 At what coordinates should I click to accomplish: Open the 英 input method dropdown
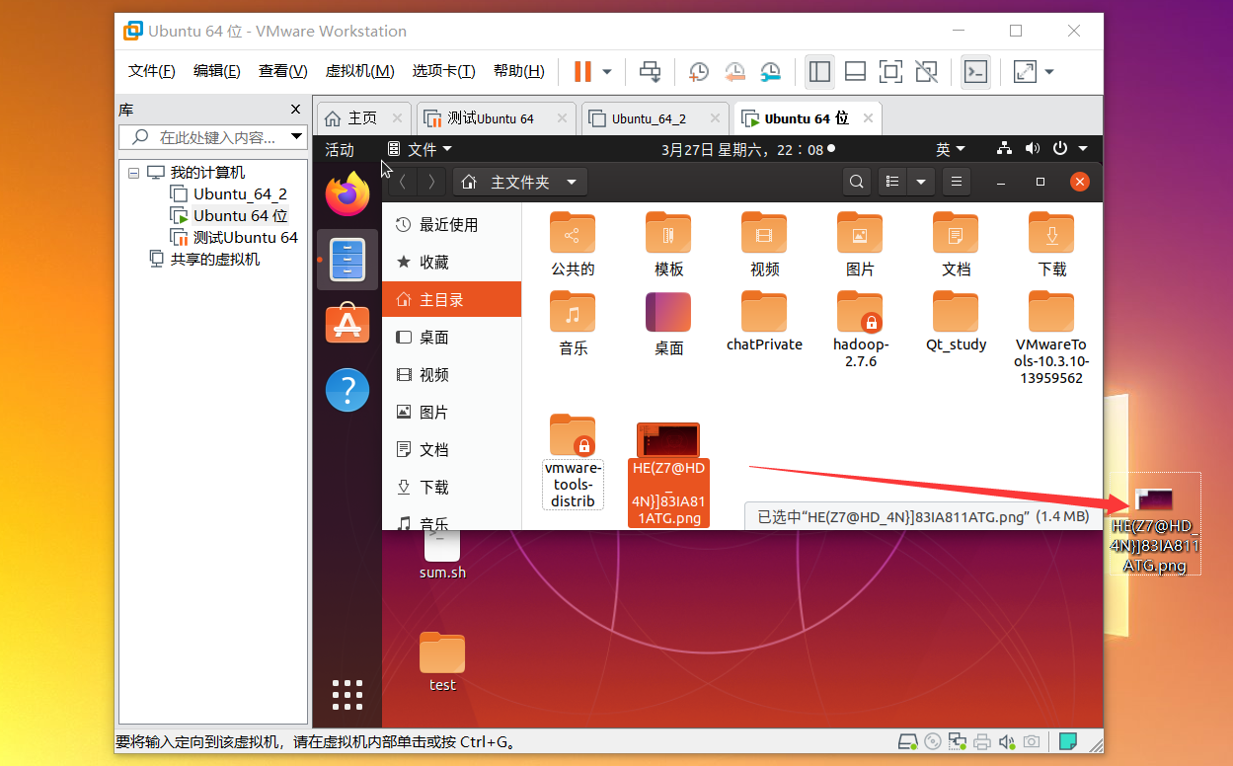(951, 149)
